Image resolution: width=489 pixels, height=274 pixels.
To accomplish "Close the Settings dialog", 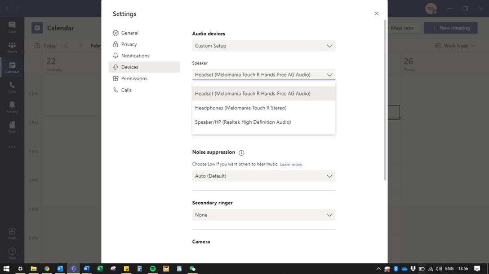I will pos(377,14).
